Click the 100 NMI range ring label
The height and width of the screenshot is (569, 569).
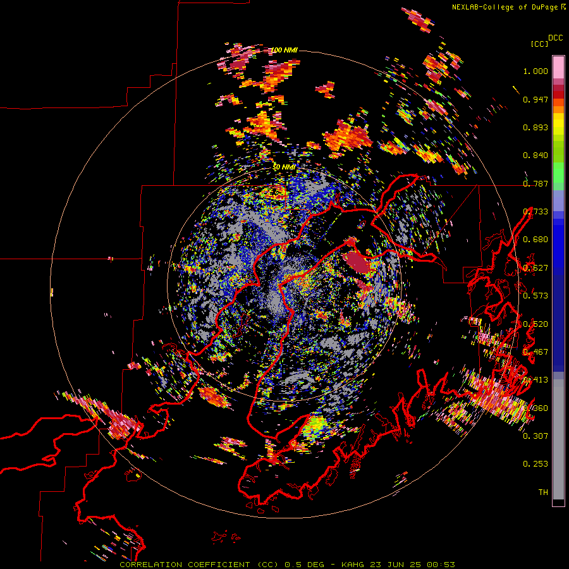284,50
